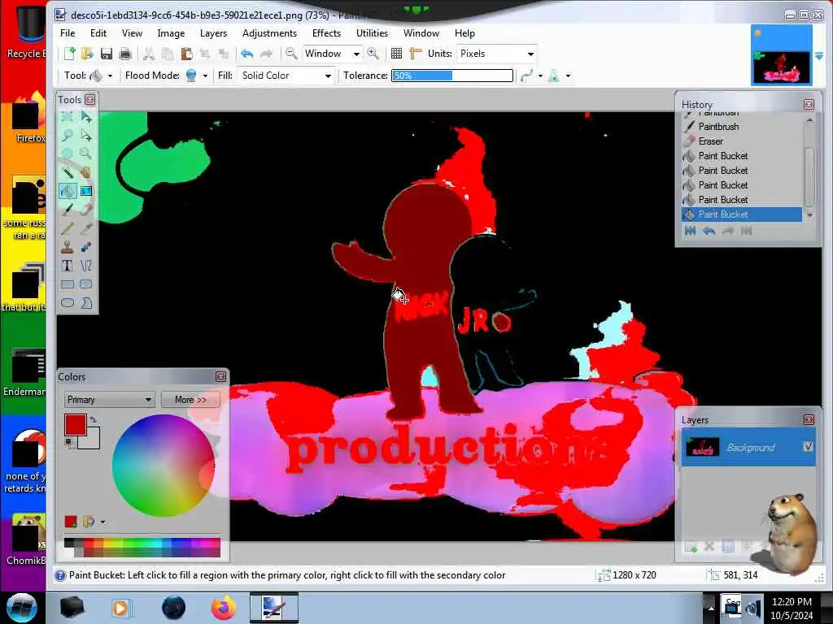
Task: Open the Edit menu
Action: 98,32
